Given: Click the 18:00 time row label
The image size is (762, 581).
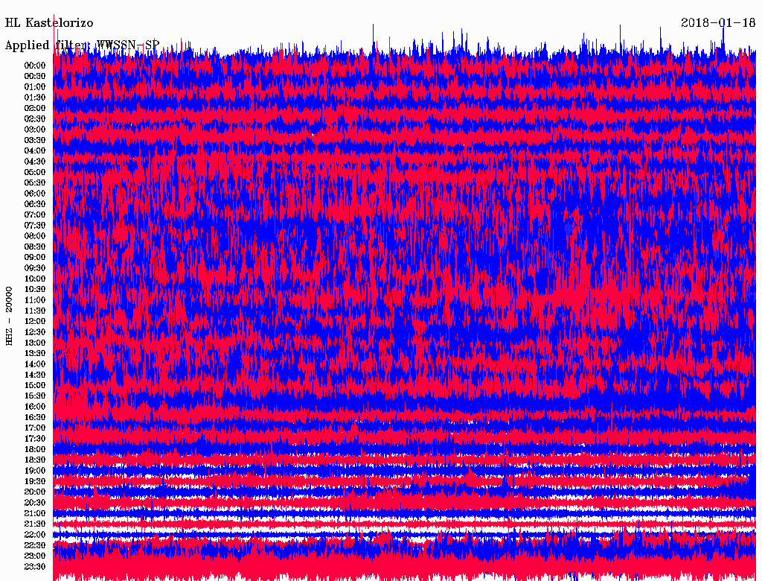Looking at the screenshot, I should pyautogui.click(x=35, y=450).
